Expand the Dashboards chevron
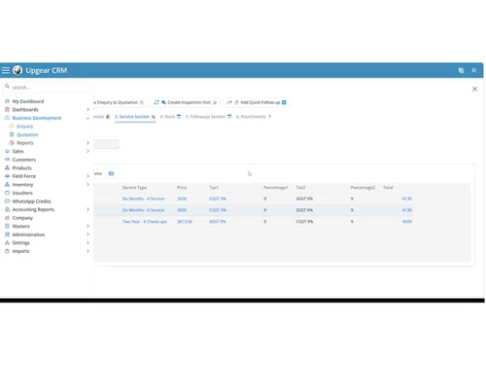Image resolution: width=486 pixels, height=365 pixels. point(87,110)
